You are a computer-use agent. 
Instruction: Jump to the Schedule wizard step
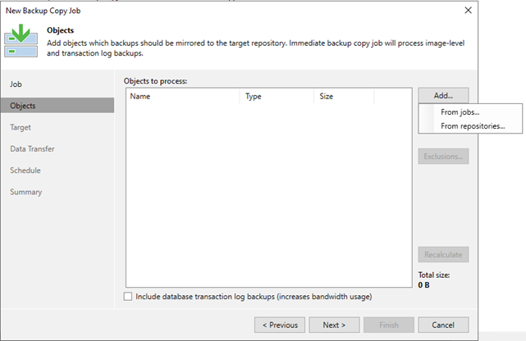(x=25, y=170)
